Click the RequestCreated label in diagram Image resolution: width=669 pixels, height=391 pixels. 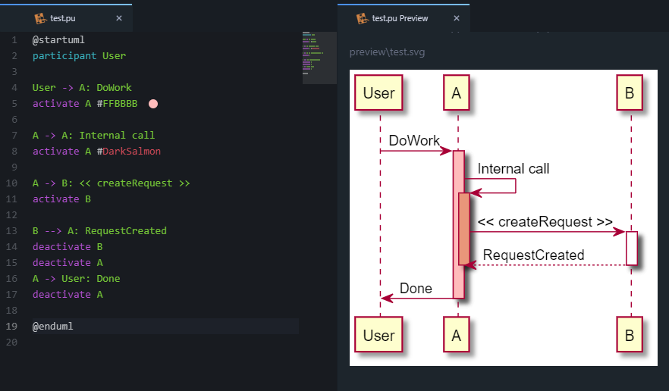pyautogui.click(x=533, y=255)
